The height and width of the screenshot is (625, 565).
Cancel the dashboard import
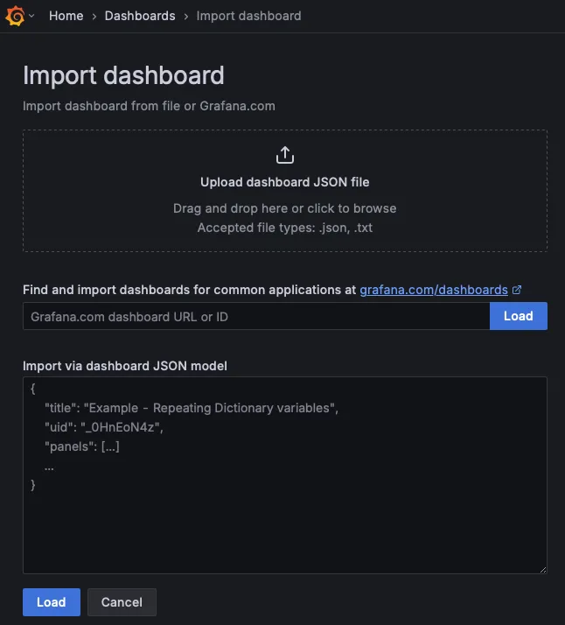pos(122,602)
